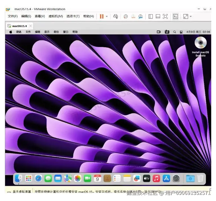Open FaceTime from the Dock
Screen dimensions: 216x201
click(x=87, y=178)
